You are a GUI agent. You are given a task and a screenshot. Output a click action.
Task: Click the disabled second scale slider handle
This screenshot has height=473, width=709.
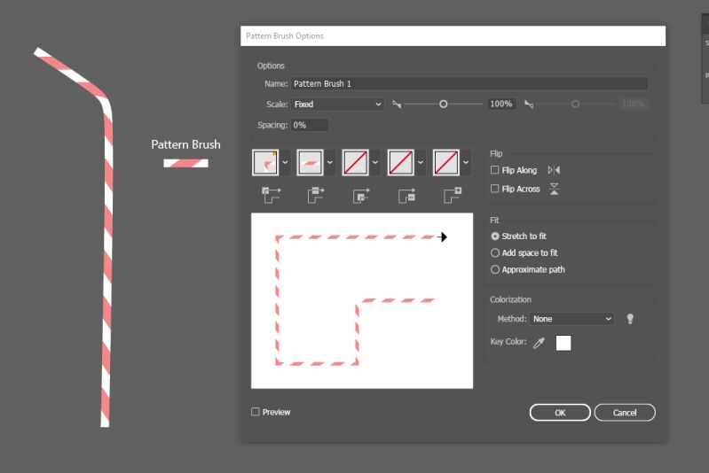pyautogui.click(x=575, y=105)
